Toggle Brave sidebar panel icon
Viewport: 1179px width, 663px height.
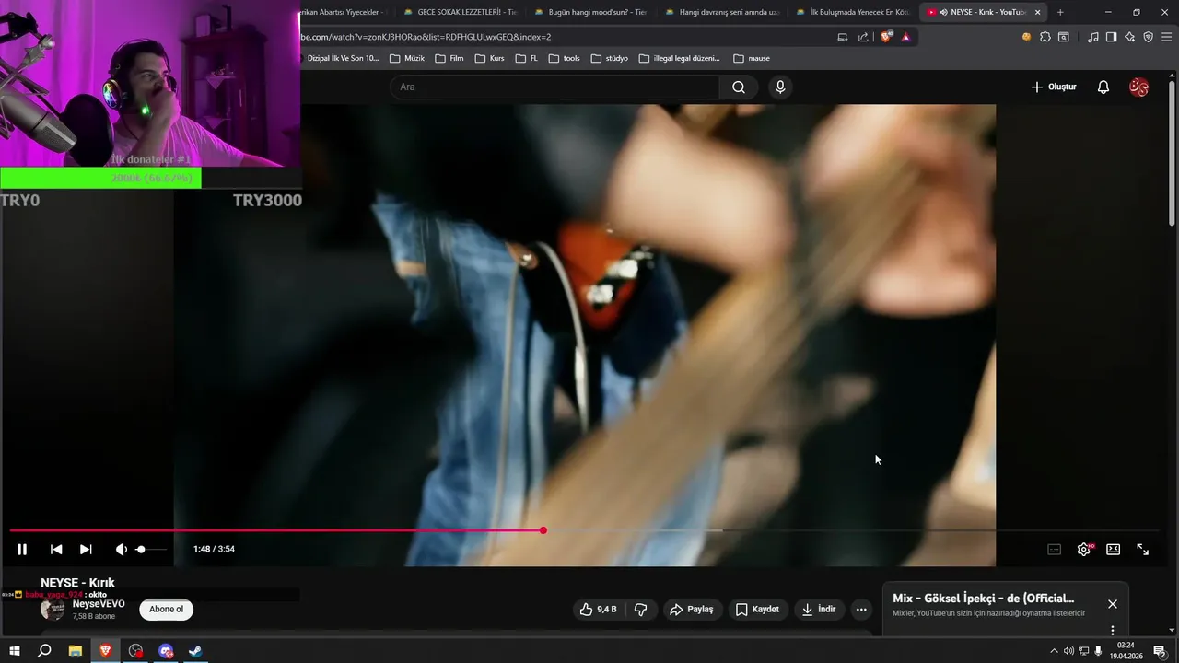[x=1111, y=37]
